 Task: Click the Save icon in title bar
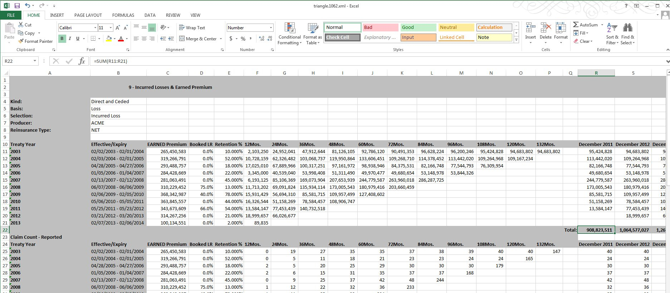[17, 6]
